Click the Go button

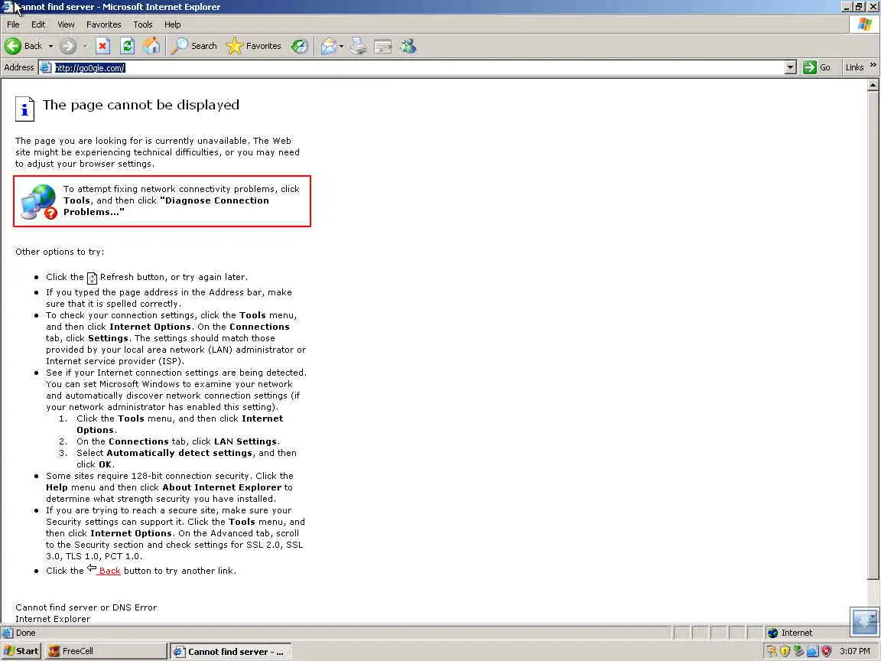pyautogui.click(x=818, y=67)
